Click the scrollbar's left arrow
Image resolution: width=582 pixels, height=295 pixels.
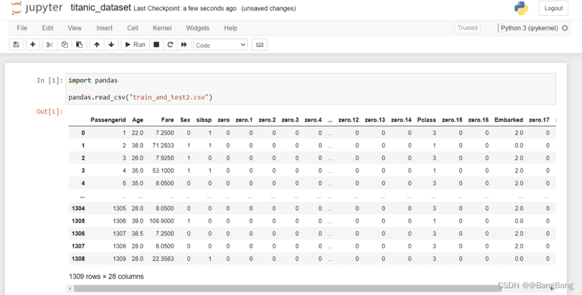[x=70, y=288]
